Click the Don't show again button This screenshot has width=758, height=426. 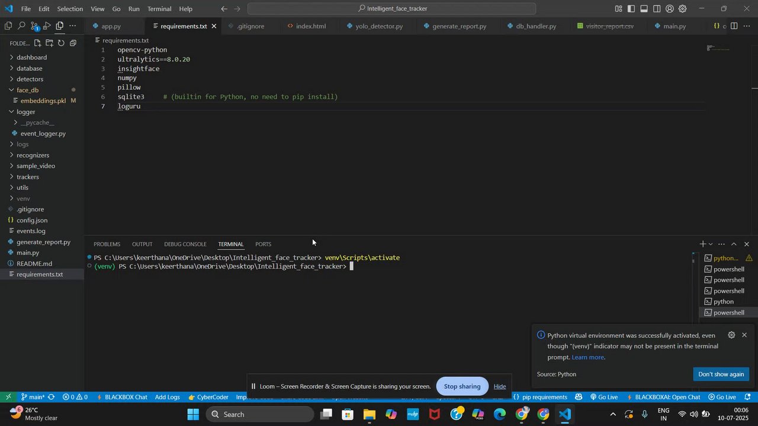pos(721,374)
